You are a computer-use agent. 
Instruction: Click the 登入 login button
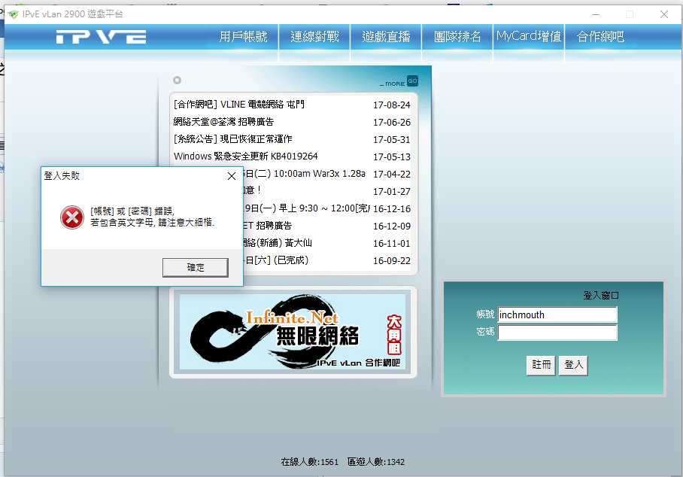[x=573, y=365]
